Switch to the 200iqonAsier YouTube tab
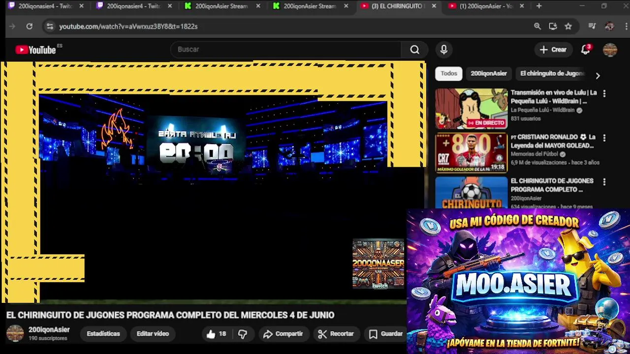Screen dimensions: 630x354 click(x=486, y=6)
